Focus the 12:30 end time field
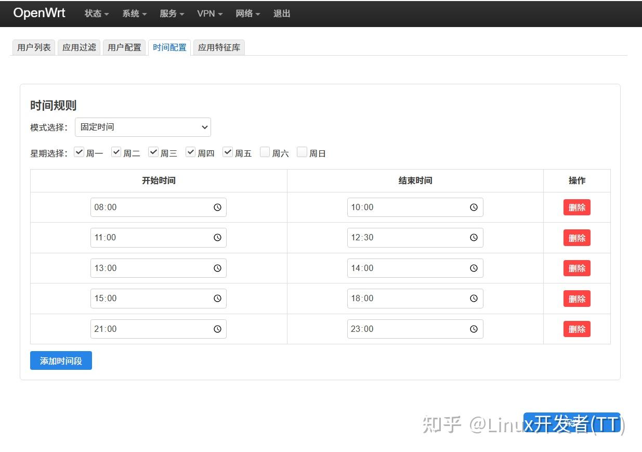 (x=415, y=238)
